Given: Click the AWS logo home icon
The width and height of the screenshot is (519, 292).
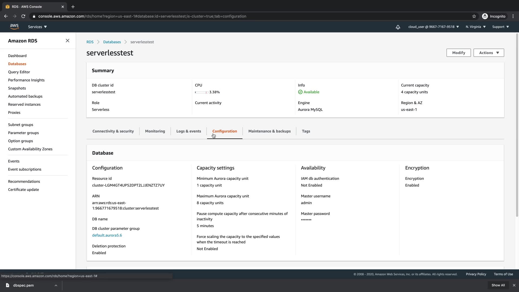Looking at the screenshot, I should (14, 26).
